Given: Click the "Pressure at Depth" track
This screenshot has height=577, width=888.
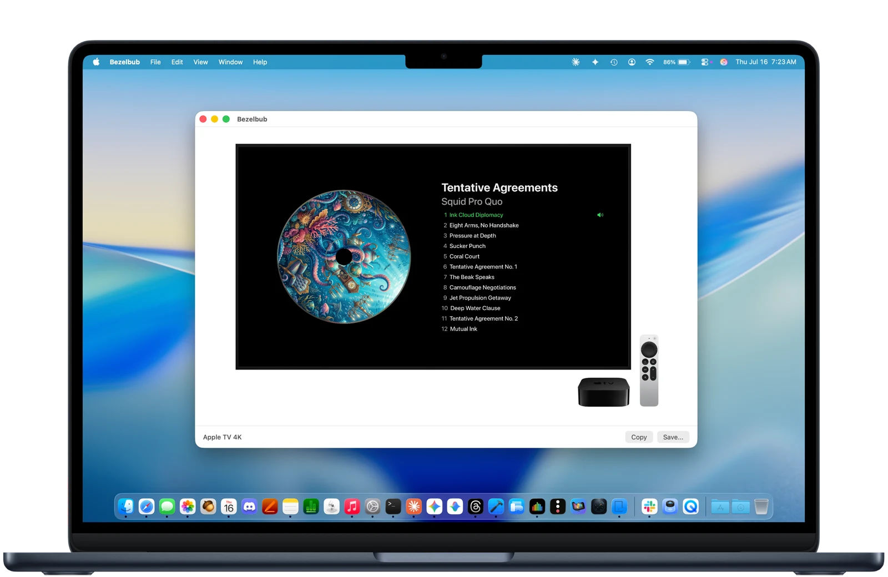Looking at the screenshot, I should tap(472, 236).
